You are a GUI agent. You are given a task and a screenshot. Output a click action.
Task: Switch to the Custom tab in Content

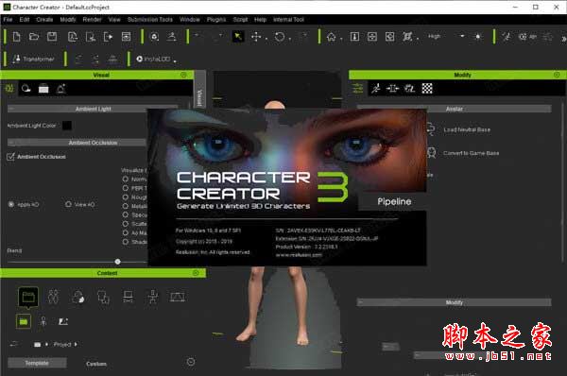click(x=96, y=364)
